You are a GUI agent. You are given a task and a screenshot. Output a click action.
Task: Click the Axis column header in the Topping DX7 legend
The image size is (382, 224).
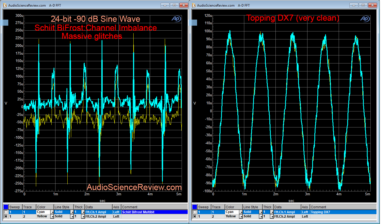coord(305,207)
